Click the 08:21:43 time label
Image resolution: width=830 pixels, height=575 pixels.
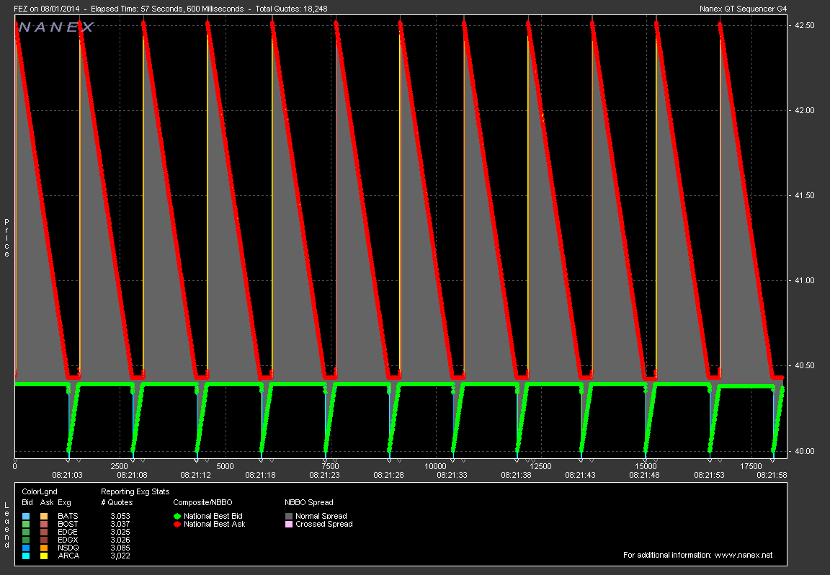pyautogui.click(x=580, y=475)
